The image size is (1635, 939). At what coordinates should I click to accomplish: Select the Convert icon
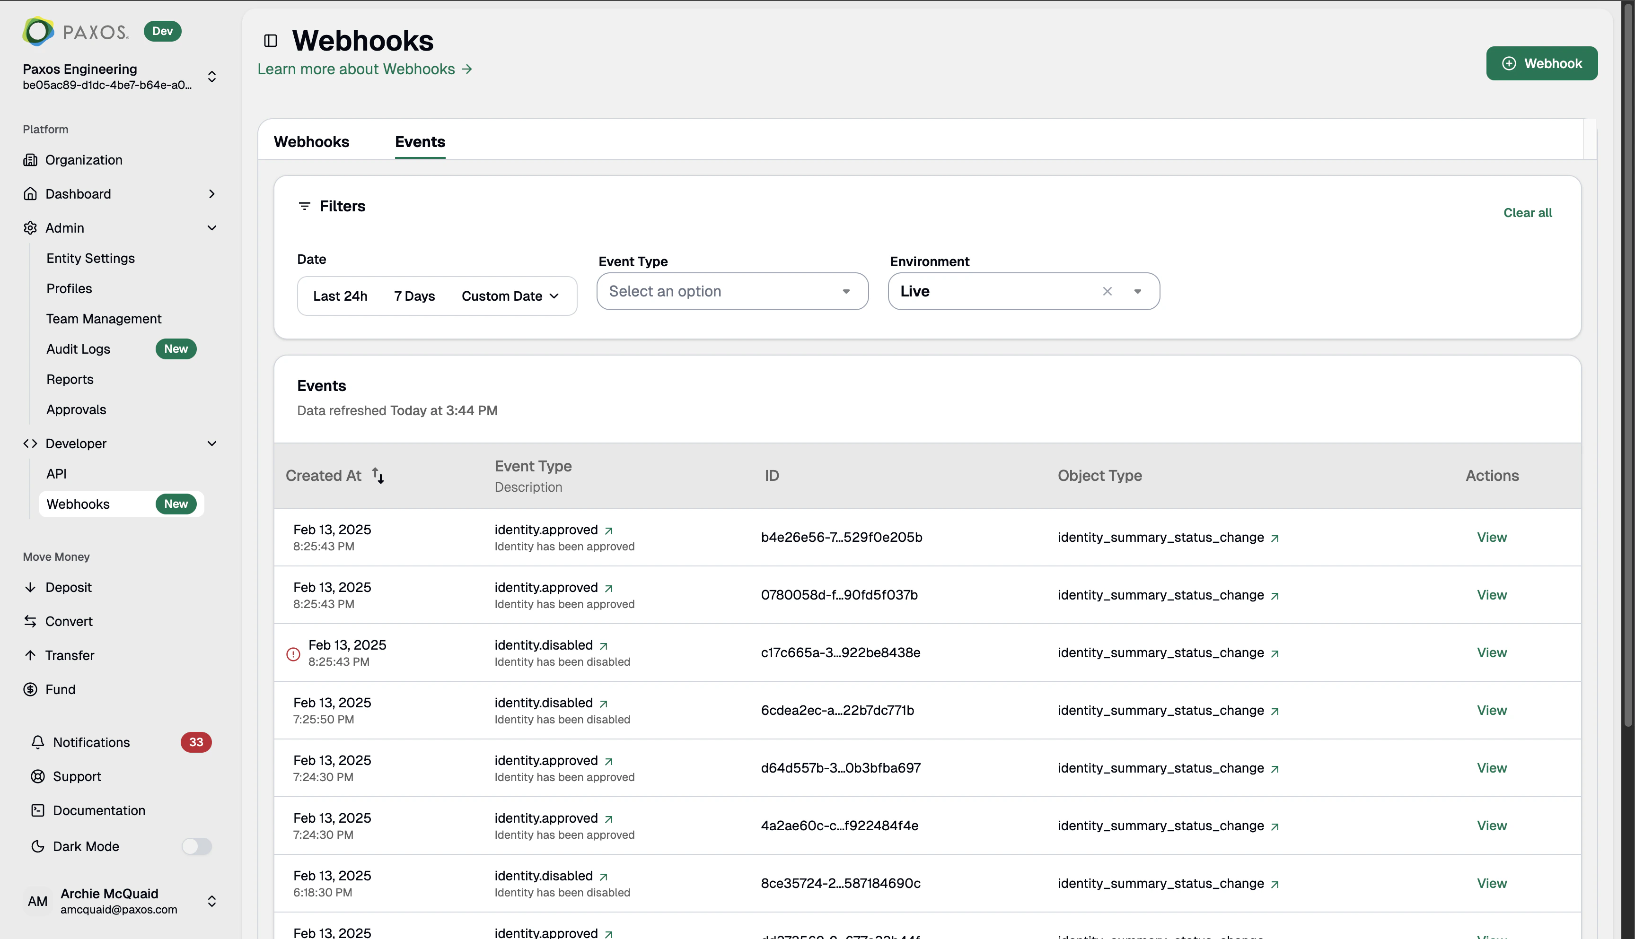(x=31, y=621)
